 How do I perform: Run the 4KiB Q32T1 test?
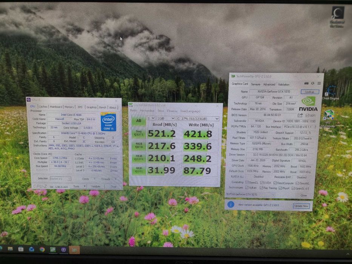click(x=138, y=158)
